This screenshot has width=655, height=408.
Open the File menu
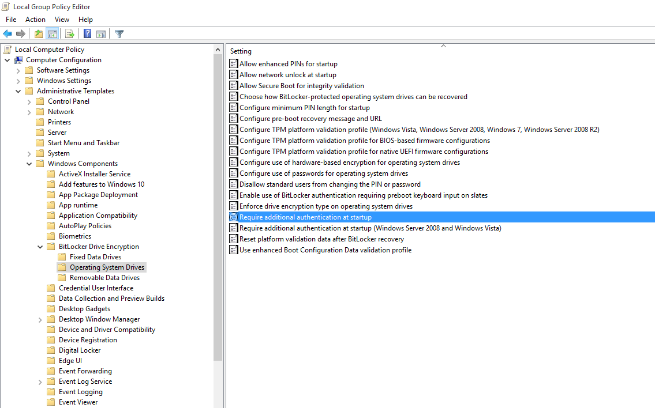pyautogui.click(x=11, y=20)
